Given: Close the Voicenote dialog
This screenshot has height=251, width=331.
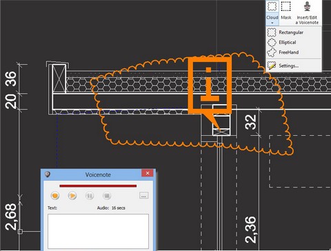Looking at the screenshot, I should tap(148, 173).
